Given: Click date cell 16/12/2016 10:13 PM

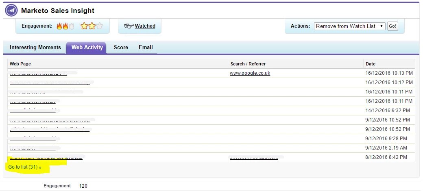Looking at the screenshot, I should click(389, 73).
